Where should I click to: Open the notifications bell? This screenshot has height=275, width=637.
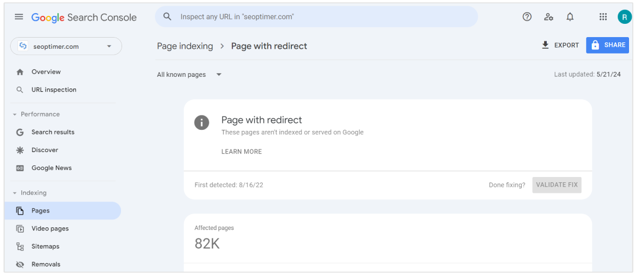click(570, 17)
